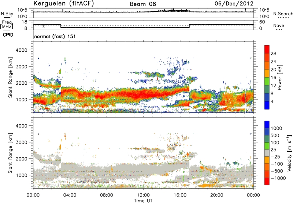The image size is (293, 203).
Task: Click the "28" label on the power colorbar
Action: tap(273, 53)
